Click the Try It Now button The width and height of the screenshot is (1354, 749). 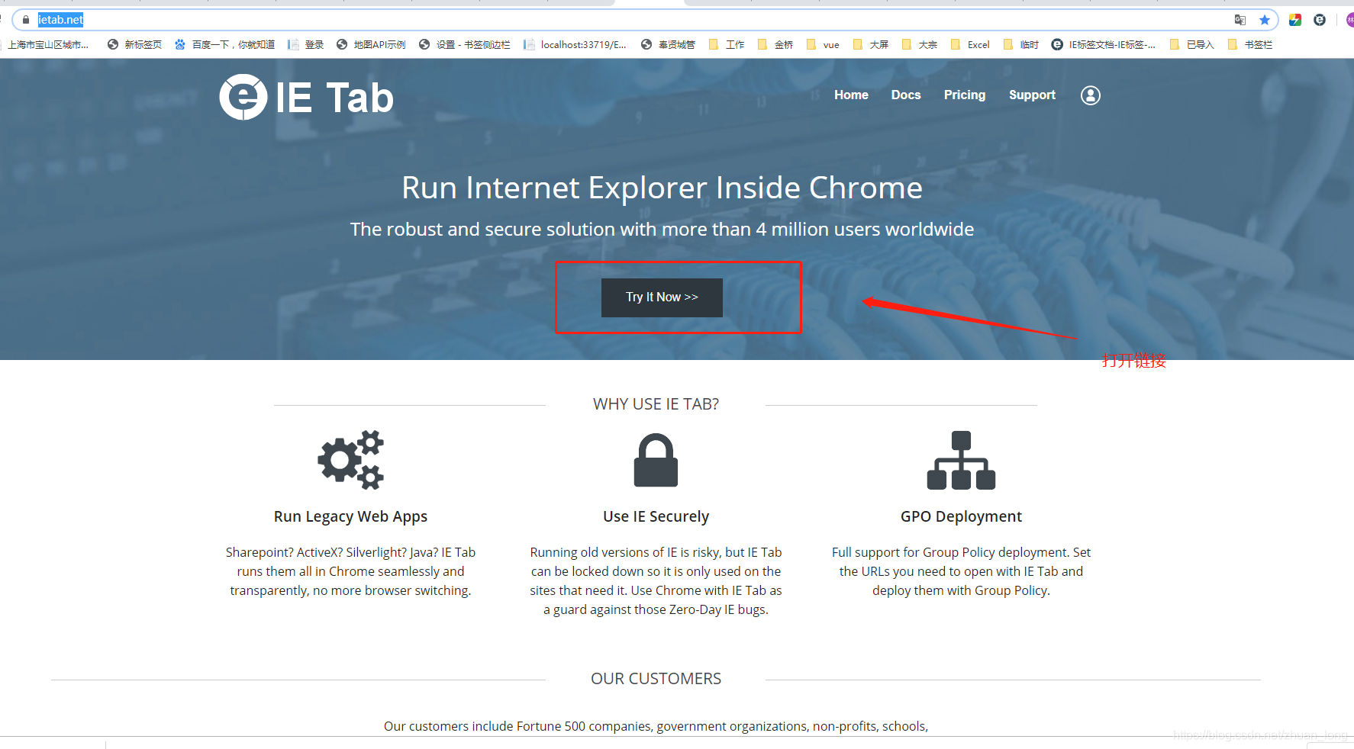[662, 297]
